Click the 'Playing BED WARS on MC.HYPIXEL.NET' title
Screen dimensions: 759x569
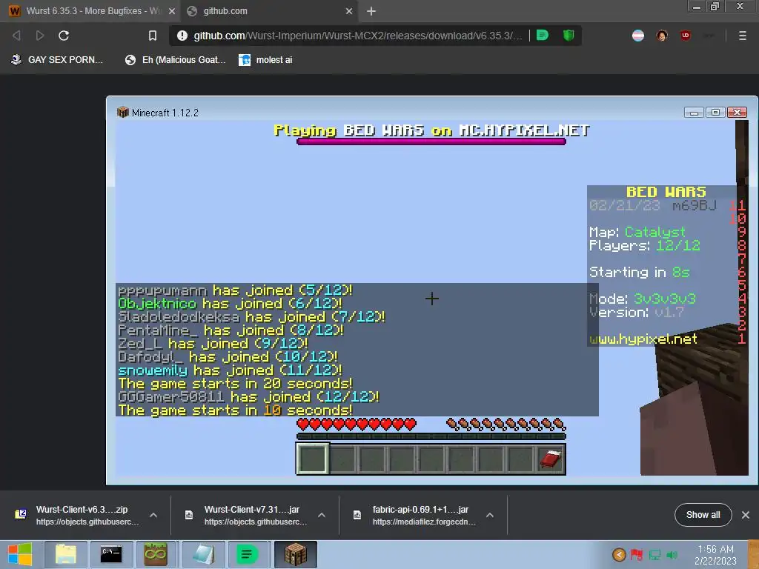click(431, 130)
